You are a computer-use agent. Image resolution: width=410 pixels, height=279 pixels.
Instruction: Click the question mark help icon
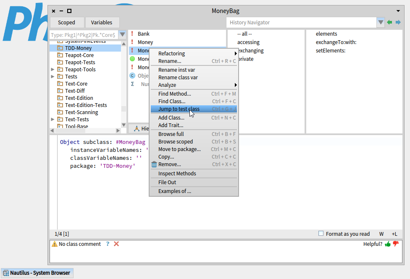tap(108, 244)
